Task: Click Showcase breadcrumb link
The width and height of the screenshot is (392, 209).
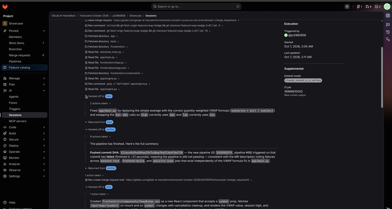Action: 135,16
